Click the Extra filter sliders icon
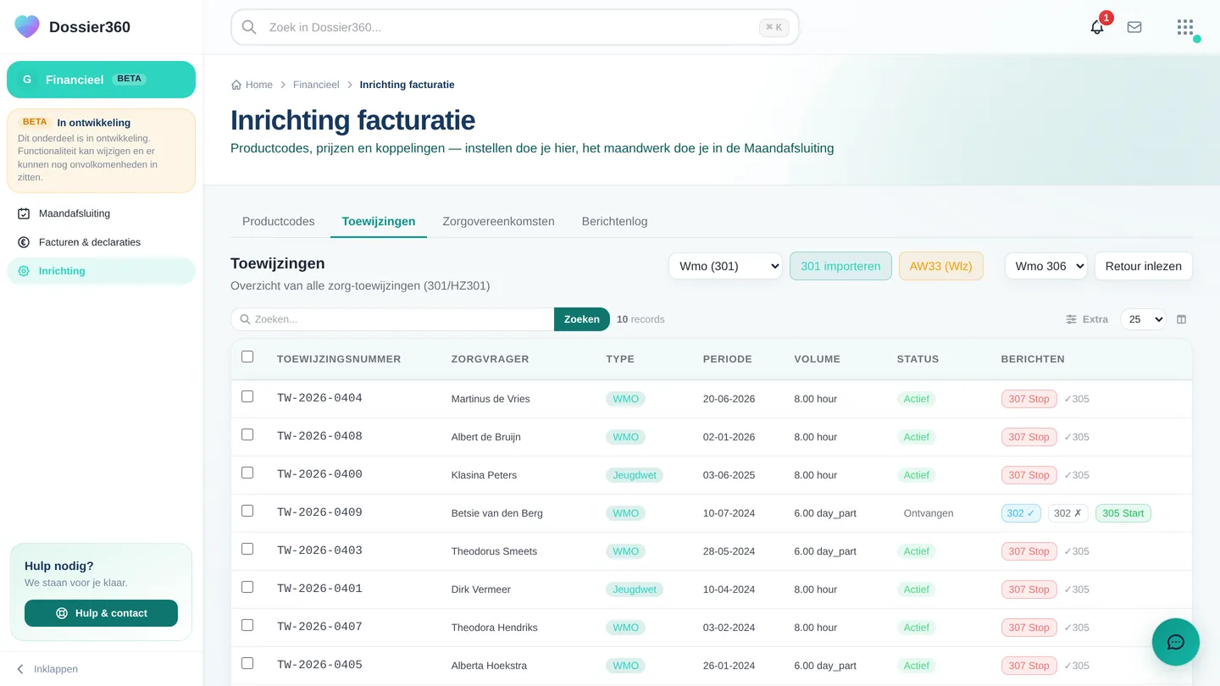 click(1072, 319)
